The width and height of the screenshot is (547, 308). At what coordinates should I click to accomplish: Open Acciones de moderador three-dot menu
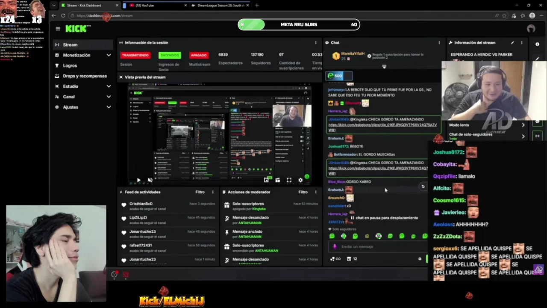point(316,192)
